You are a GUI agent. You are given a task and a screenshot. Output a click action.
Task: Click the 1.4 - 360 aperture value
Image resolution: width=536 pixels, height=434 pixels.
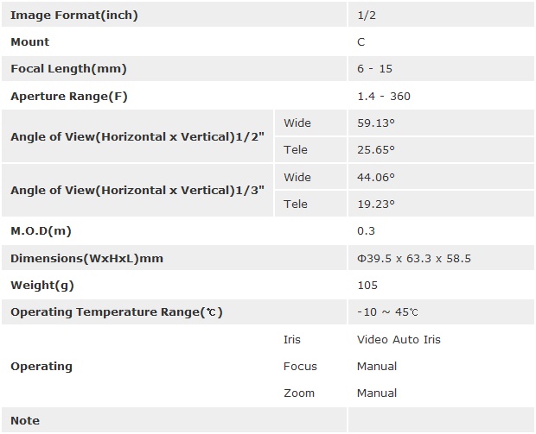click(x=383, y=96)
